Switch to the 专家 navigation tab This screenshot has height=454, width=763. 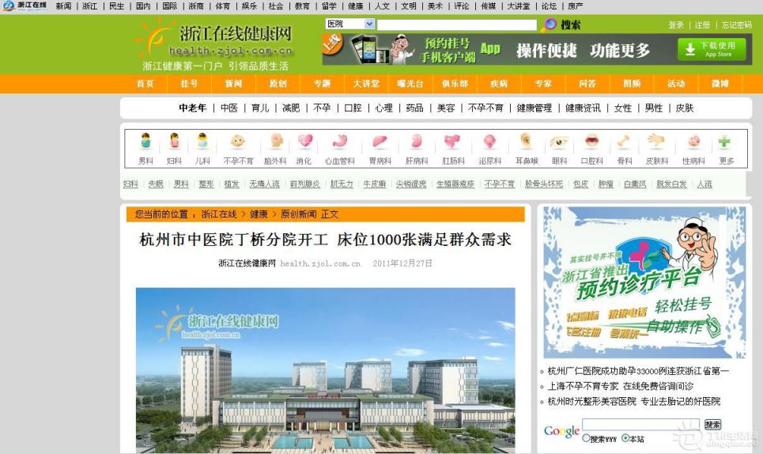(542, 84)
